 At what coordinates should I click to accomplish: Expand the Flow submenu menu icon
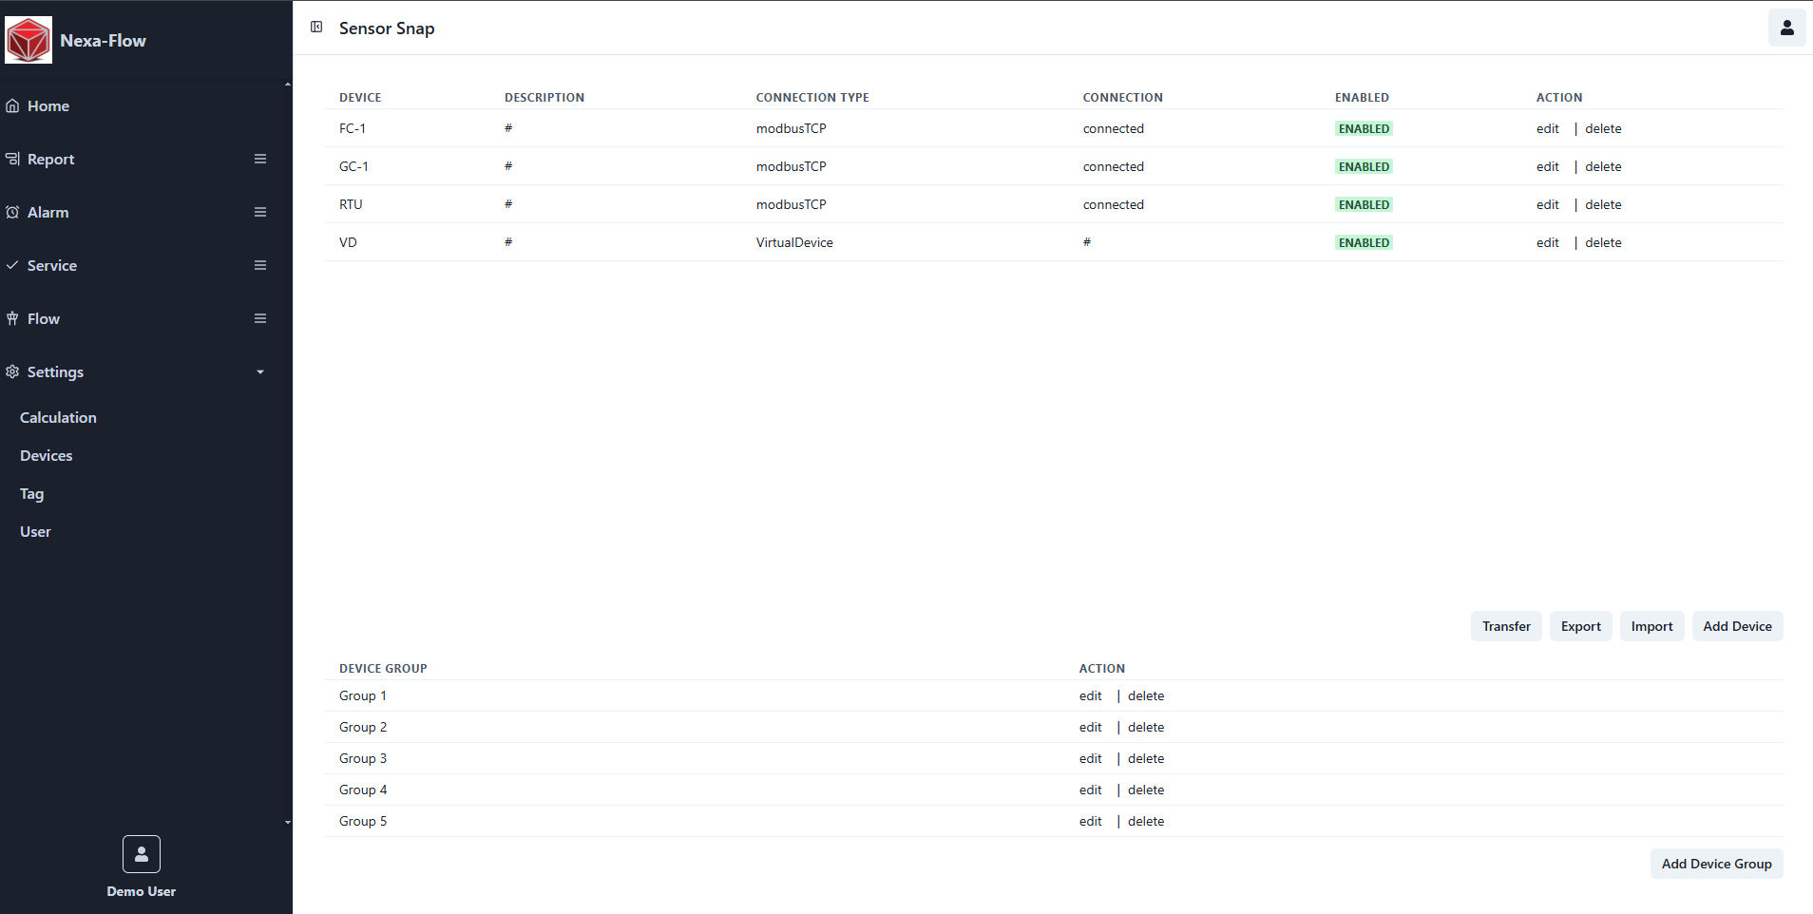(x=259, y=318)
